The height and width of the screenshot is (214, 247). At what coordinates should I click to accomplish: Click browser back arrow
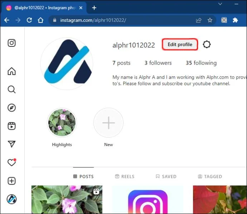click(x=7, y=20)
